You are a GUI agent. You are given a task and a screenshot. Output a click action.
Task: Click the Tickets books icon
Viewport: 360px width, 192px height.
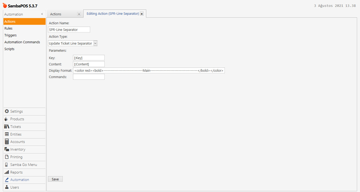(x=7, y=127)
